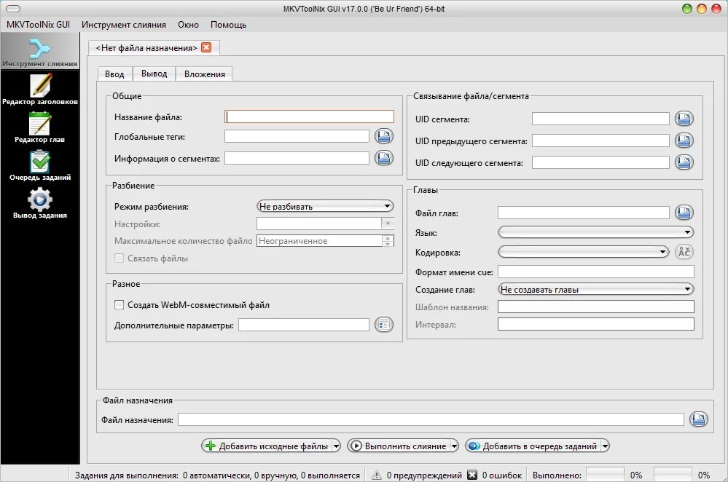728x482 pixels.
Task: Expand Добавить в очередь заданий arrow menu
Action: [x=605, y=446]
